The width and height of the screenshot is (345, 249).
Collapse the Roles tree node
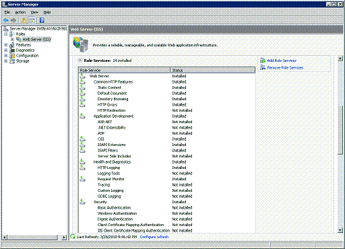click(6, 34)
